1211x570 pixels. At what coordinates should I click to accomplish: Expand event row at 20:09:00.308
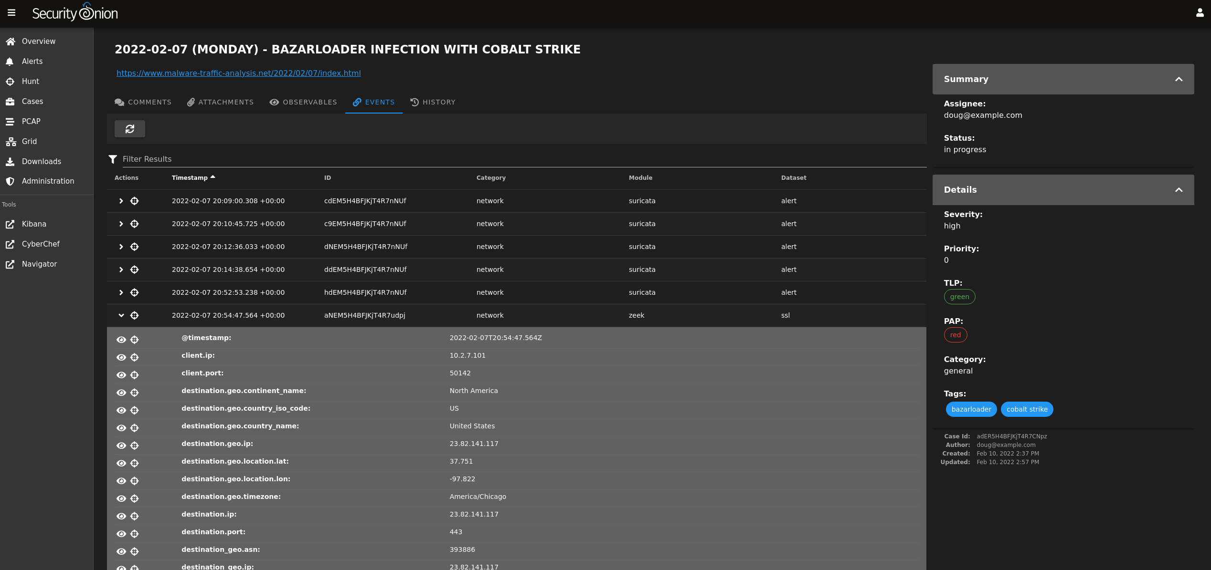point(121,201)
